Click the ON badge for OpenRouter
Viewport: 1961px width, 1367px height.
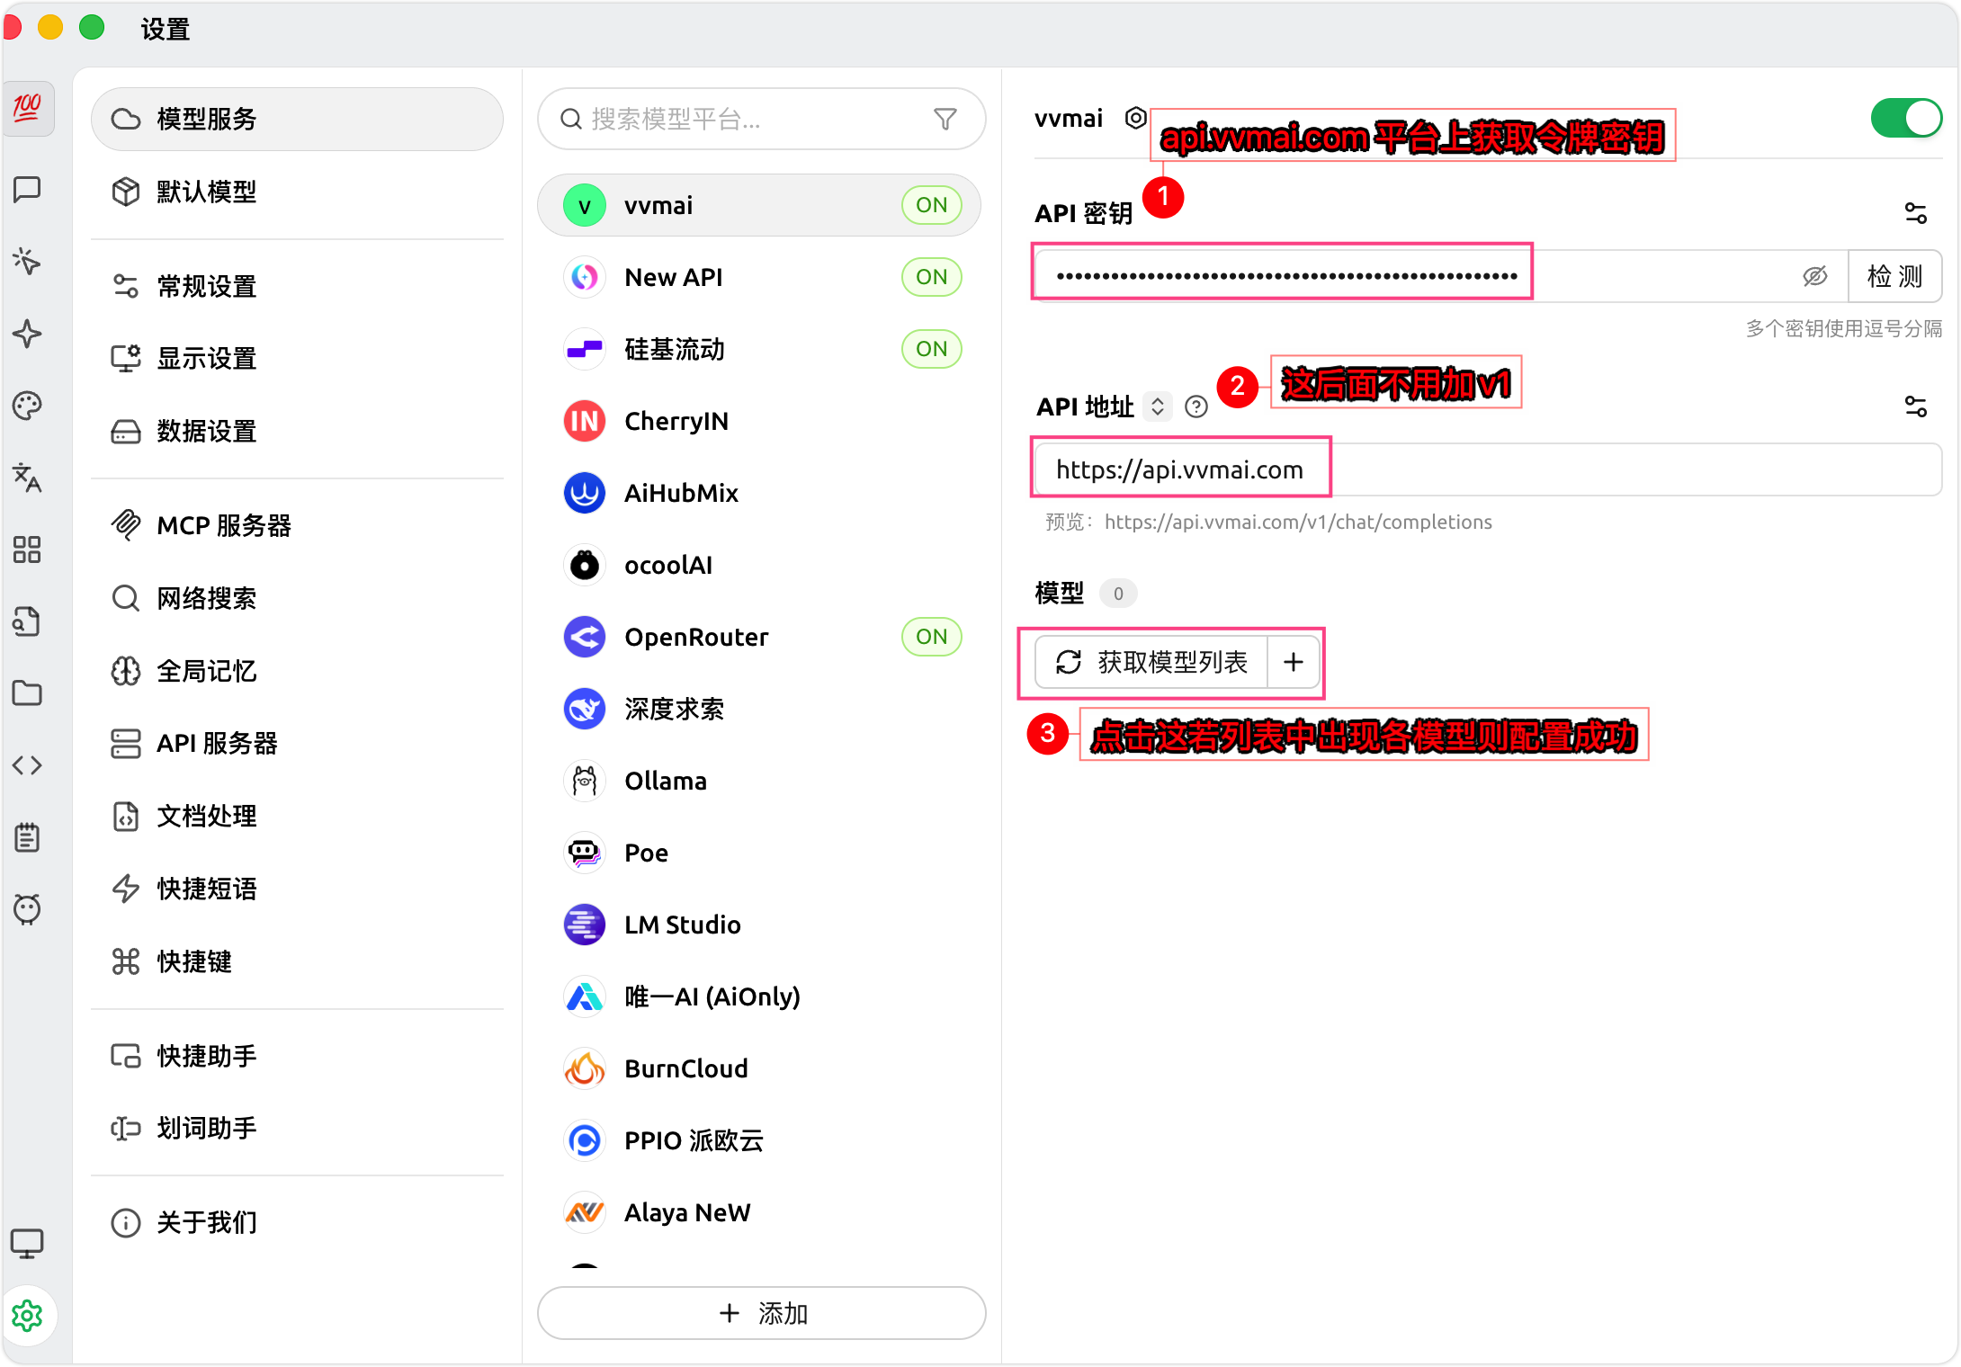coord(932,637)
